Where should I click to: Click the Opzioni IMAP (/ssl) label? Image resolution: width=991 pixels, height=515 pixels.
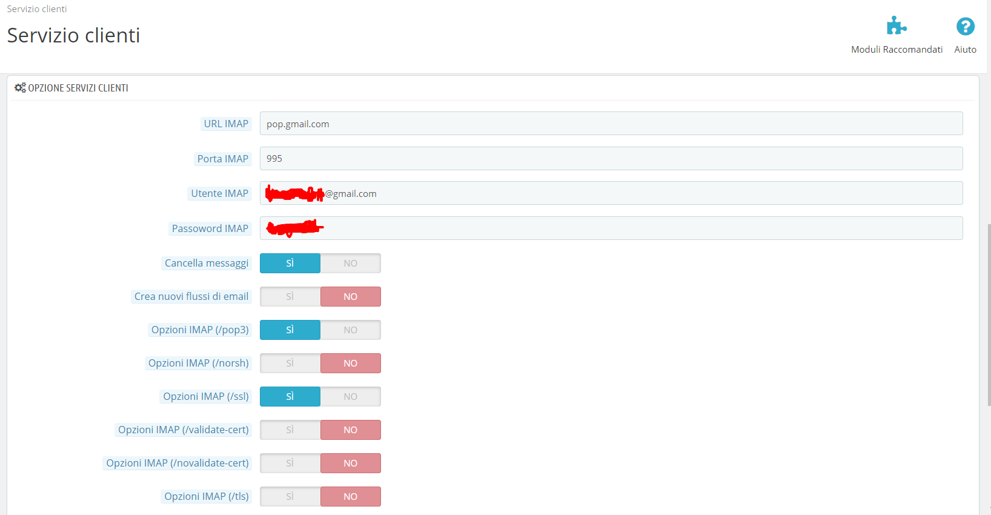click(206, 396)
